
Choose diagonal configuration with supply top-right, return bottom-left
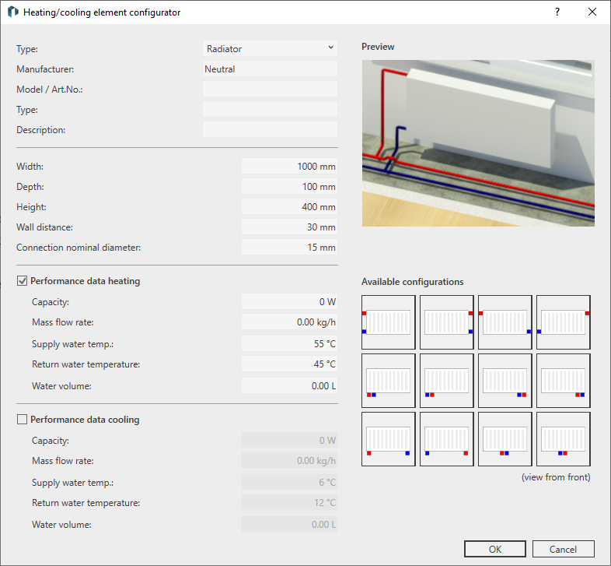[564, 322]
